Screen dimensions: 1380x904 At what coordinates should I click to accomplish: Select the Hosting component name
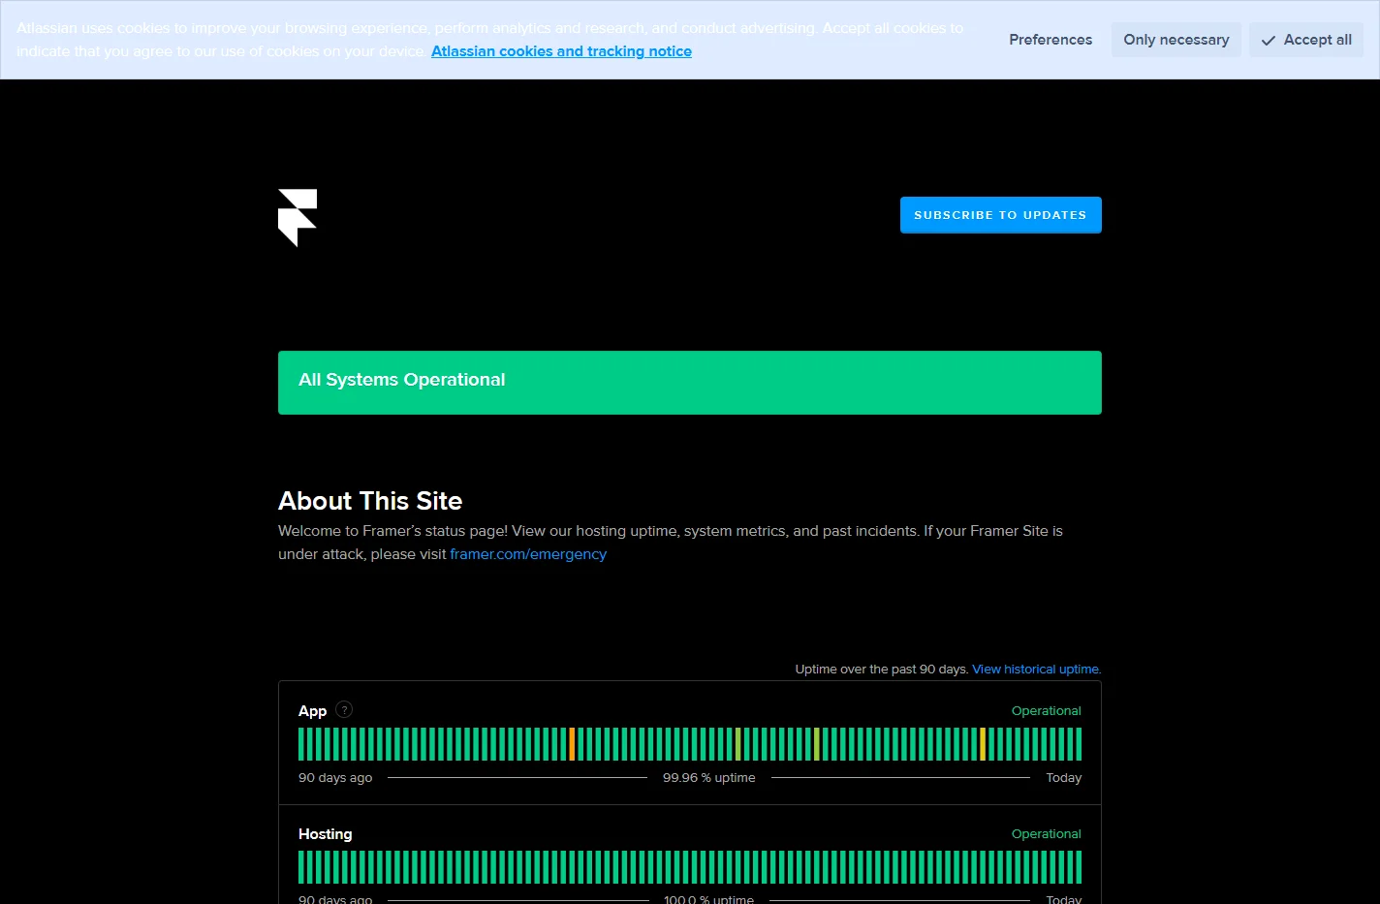(325, 834)
